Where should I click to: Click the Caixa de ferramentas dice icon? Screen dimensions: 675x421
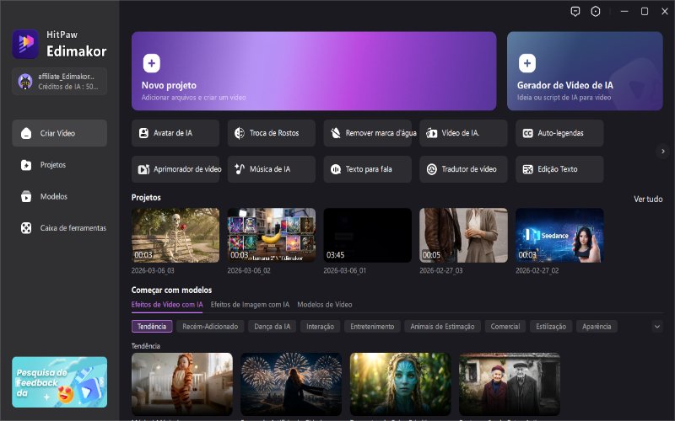(26, 228)
